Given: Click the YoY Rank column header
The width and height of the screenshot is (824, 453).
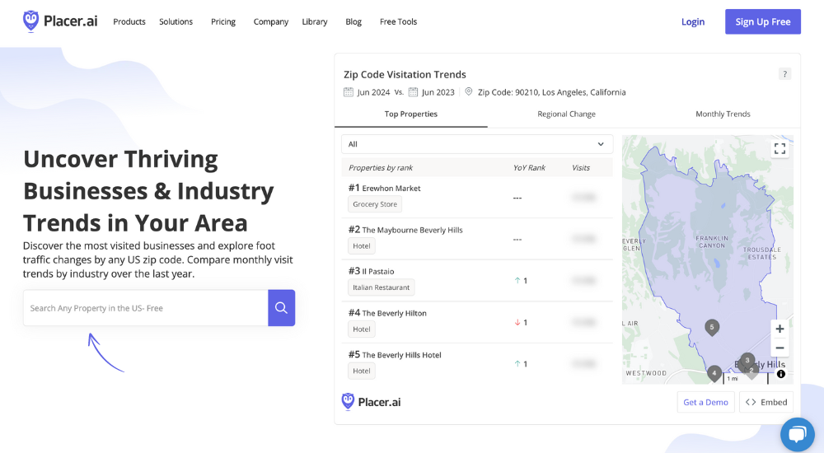Looking at the screenshot, I should pos(529,168).
